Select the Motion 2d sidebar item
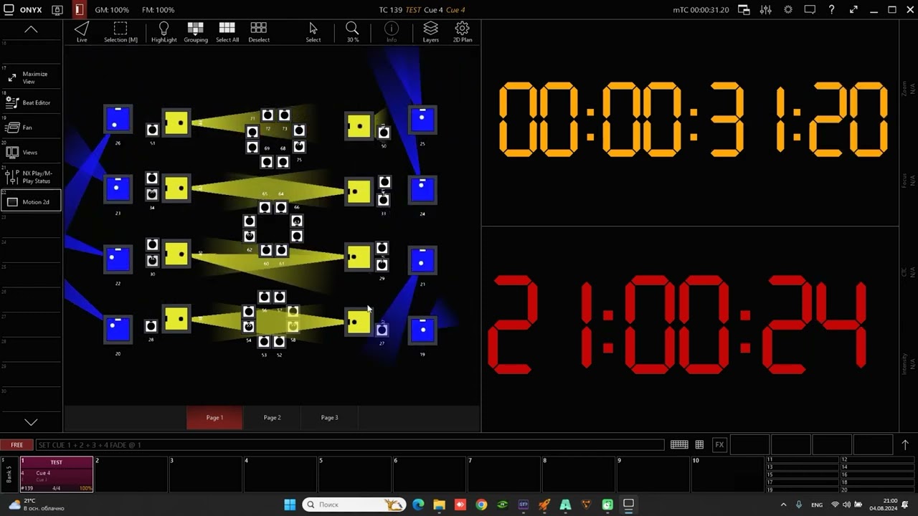 (x=31, y=202)
